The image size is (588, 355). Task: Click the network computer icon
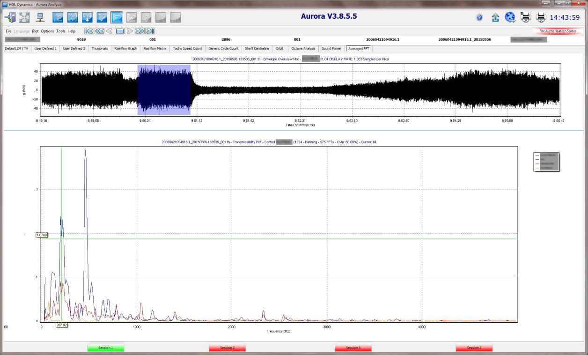pyautogui.click(x=41, y=17)
